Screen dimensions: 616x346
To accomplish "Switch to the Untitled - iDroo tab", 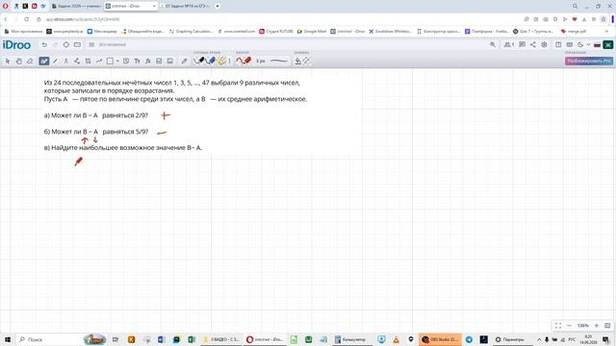I will click(x=131, y=6).
